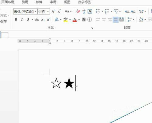
Task: Open the Phonetic Guide (wén) tool
Action: coord(84,11)
